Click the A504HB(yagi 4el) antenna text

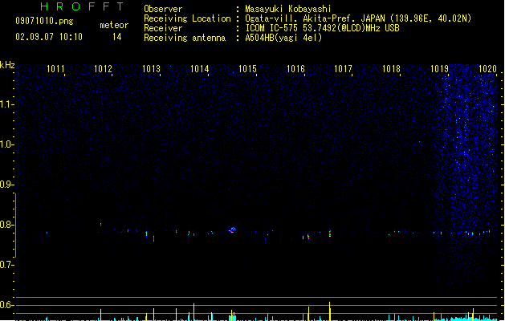[283, 38]
